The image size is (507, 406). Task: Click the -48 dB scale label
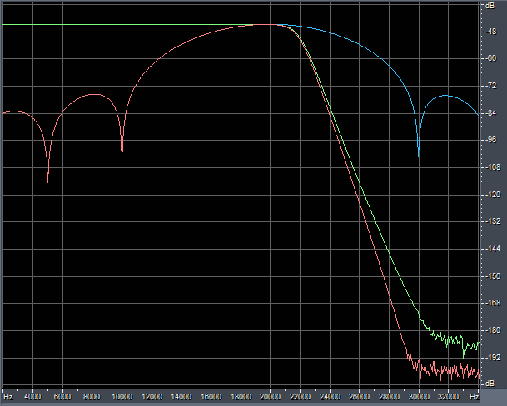[x=490, y=32]
